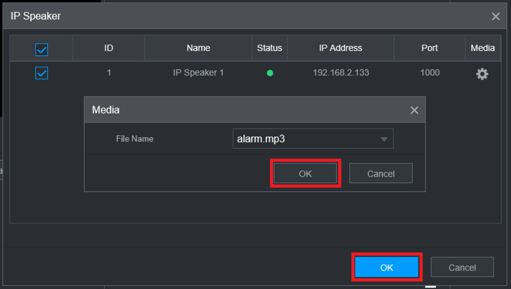Click the IP Address column header
This screenshot has width=511, height=289.
[x=340, y=48]
